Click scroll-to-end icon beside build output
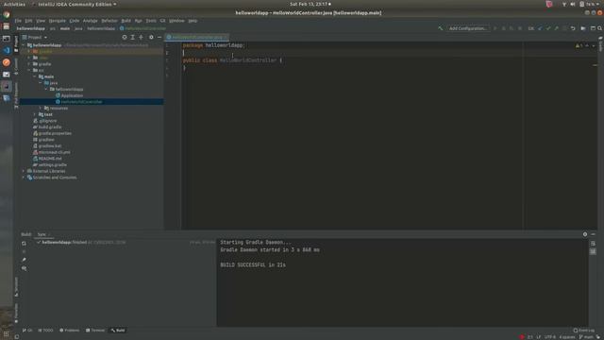The height and width of the screenshot is (340, 604). coord(594,251)
